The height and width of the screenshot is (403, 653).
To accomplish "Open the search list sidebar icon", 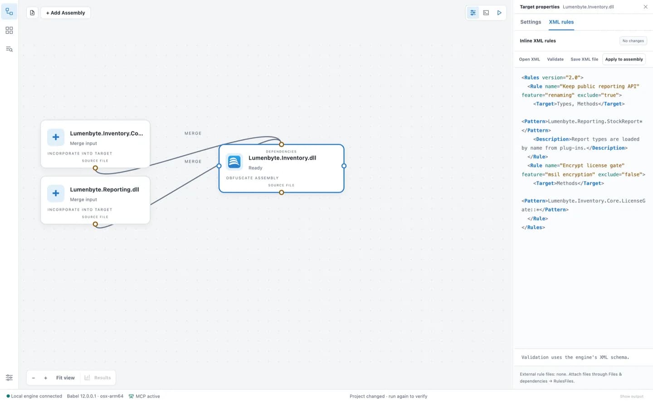I will tap(9, 49).
